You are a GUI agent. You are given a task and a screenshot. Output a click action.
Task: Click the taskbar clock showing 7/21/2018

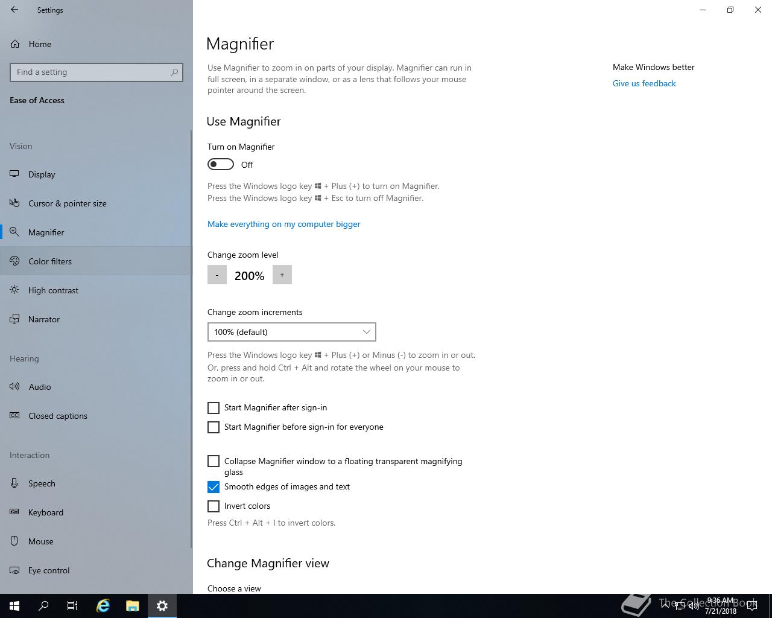click(721, 606)
